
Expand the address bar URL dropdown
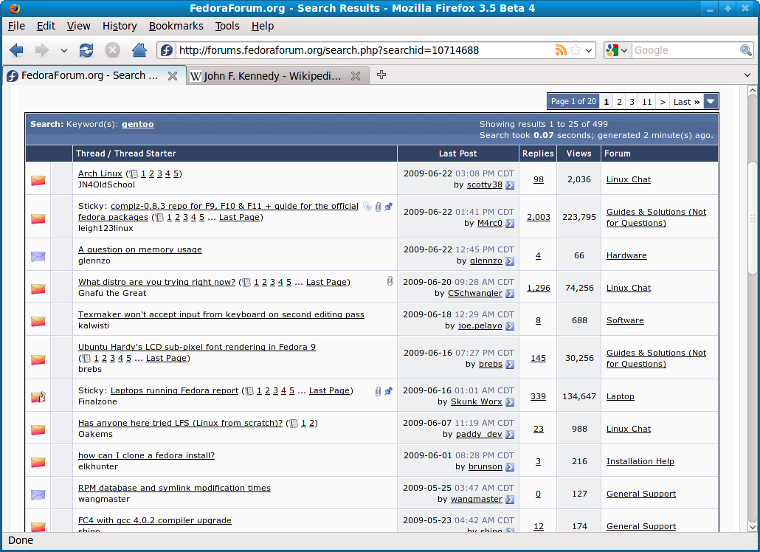[589, 50]
